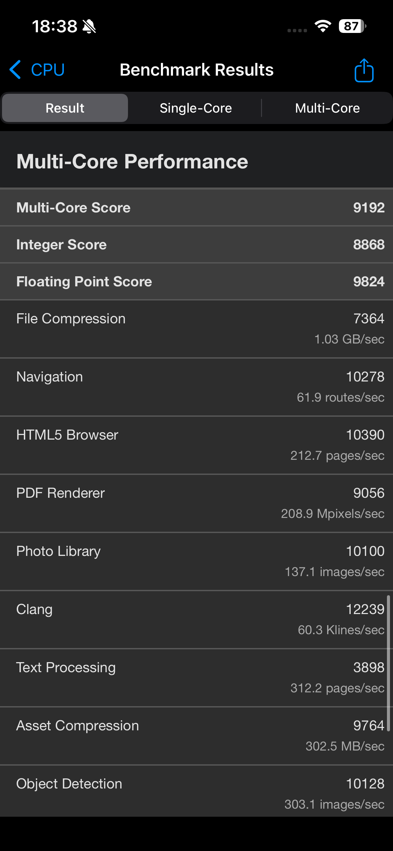Screen dimensions: 393x851
Task: Select the HTML5 Browser result
Action: [x=196, y=445]
